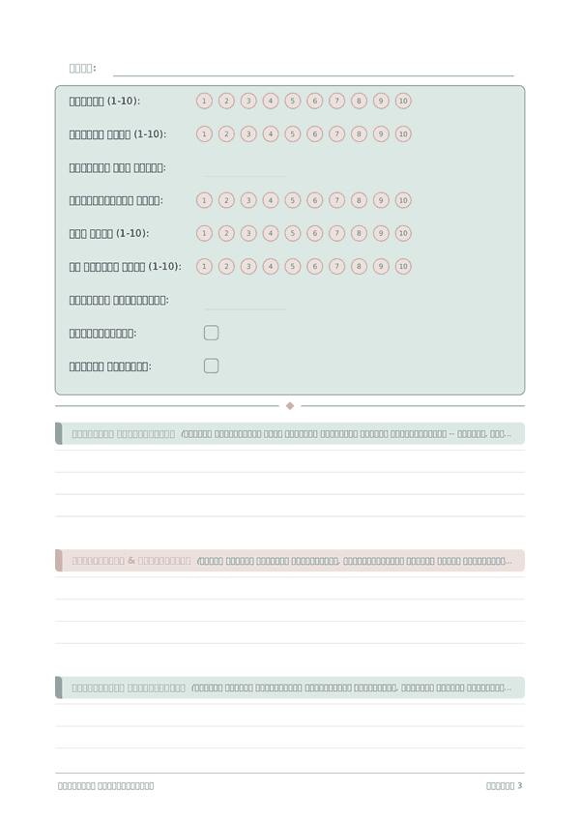Choose circle 2 in the fourth rating row

[226, 233]
